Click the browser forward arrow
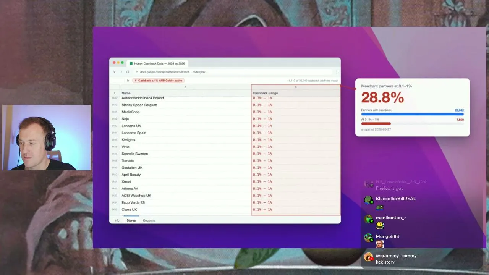The width and height of the screenshot is (489, 275). tap(121, 72)
